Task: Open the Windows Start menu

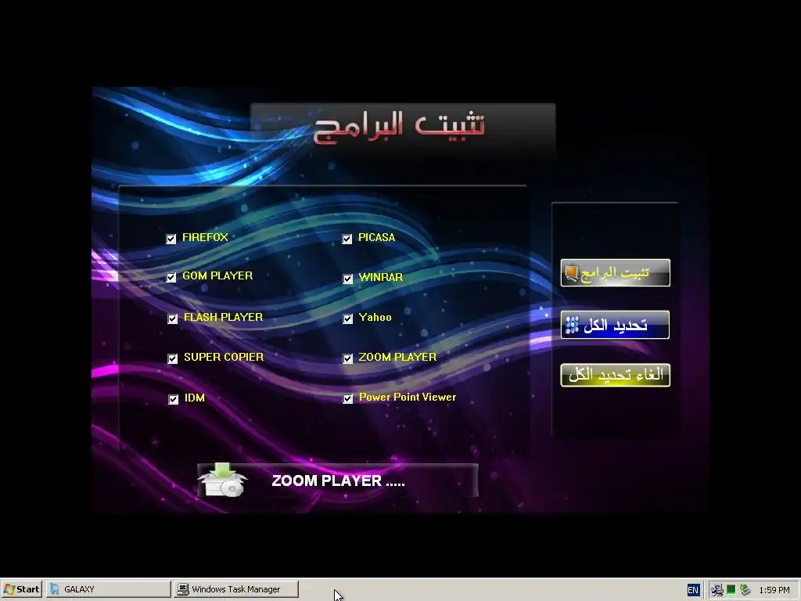Action: pos(21,589)
